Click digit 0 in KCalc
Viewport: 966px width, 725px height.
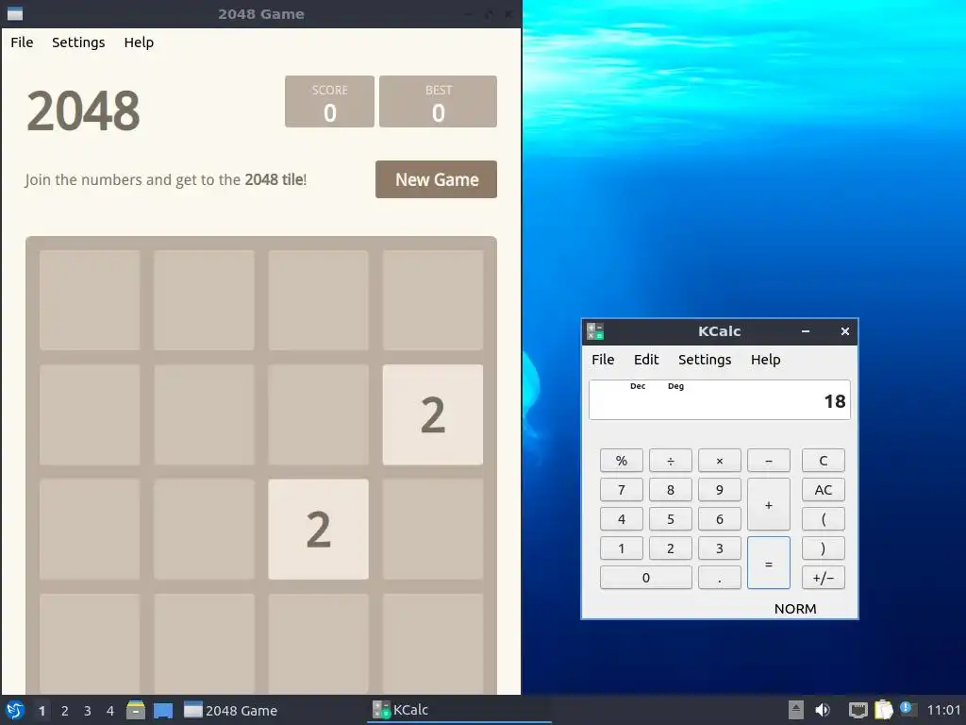point(645,578)
